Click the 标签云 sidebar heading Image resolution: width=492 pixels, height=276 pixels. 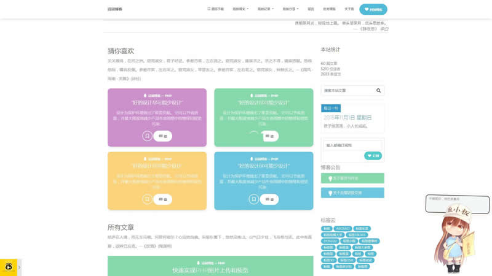pos(328,220)
